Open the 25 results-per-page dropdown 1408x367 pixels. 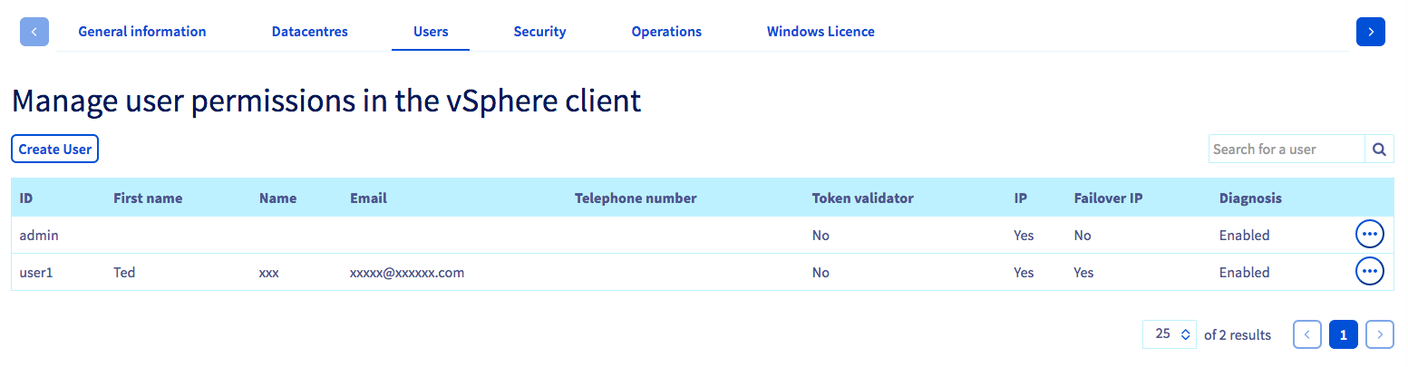pos(1170,334)
